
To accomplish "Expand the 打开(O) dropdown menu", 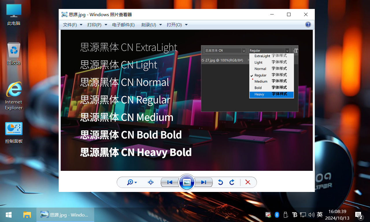I will coord(177,25).
